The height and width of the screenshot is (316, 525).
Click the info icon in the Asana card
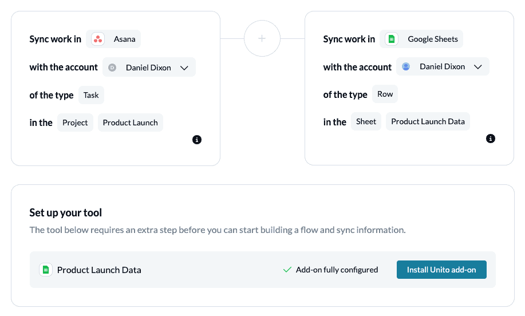(x=197, y=140)
